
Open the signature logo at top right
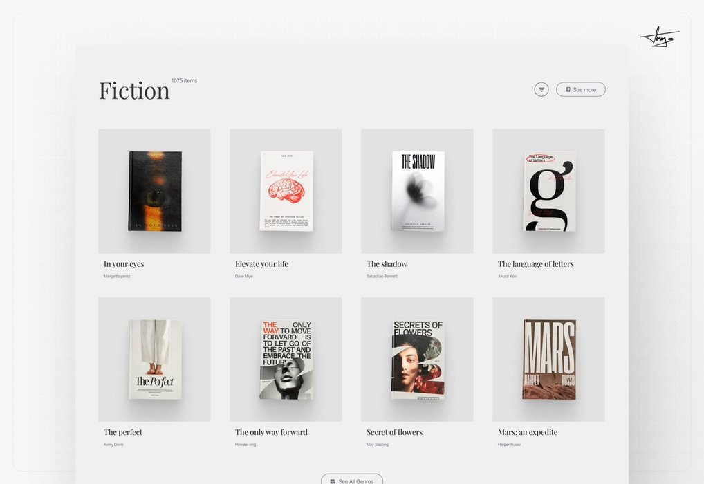click(x=659, y=37)
